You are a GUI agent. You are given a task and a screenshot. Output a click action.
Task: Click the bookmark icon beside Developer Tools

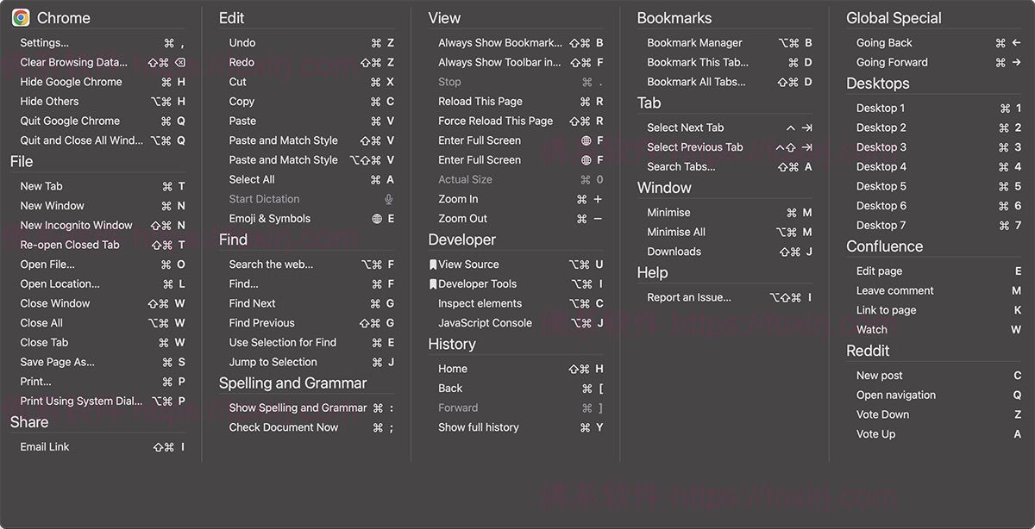point(433,284)
